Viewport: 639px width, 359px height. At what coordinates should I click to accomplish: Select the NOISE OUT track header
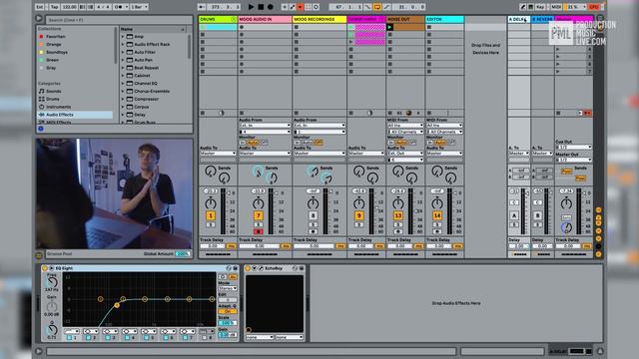click(x=405, y=19)
